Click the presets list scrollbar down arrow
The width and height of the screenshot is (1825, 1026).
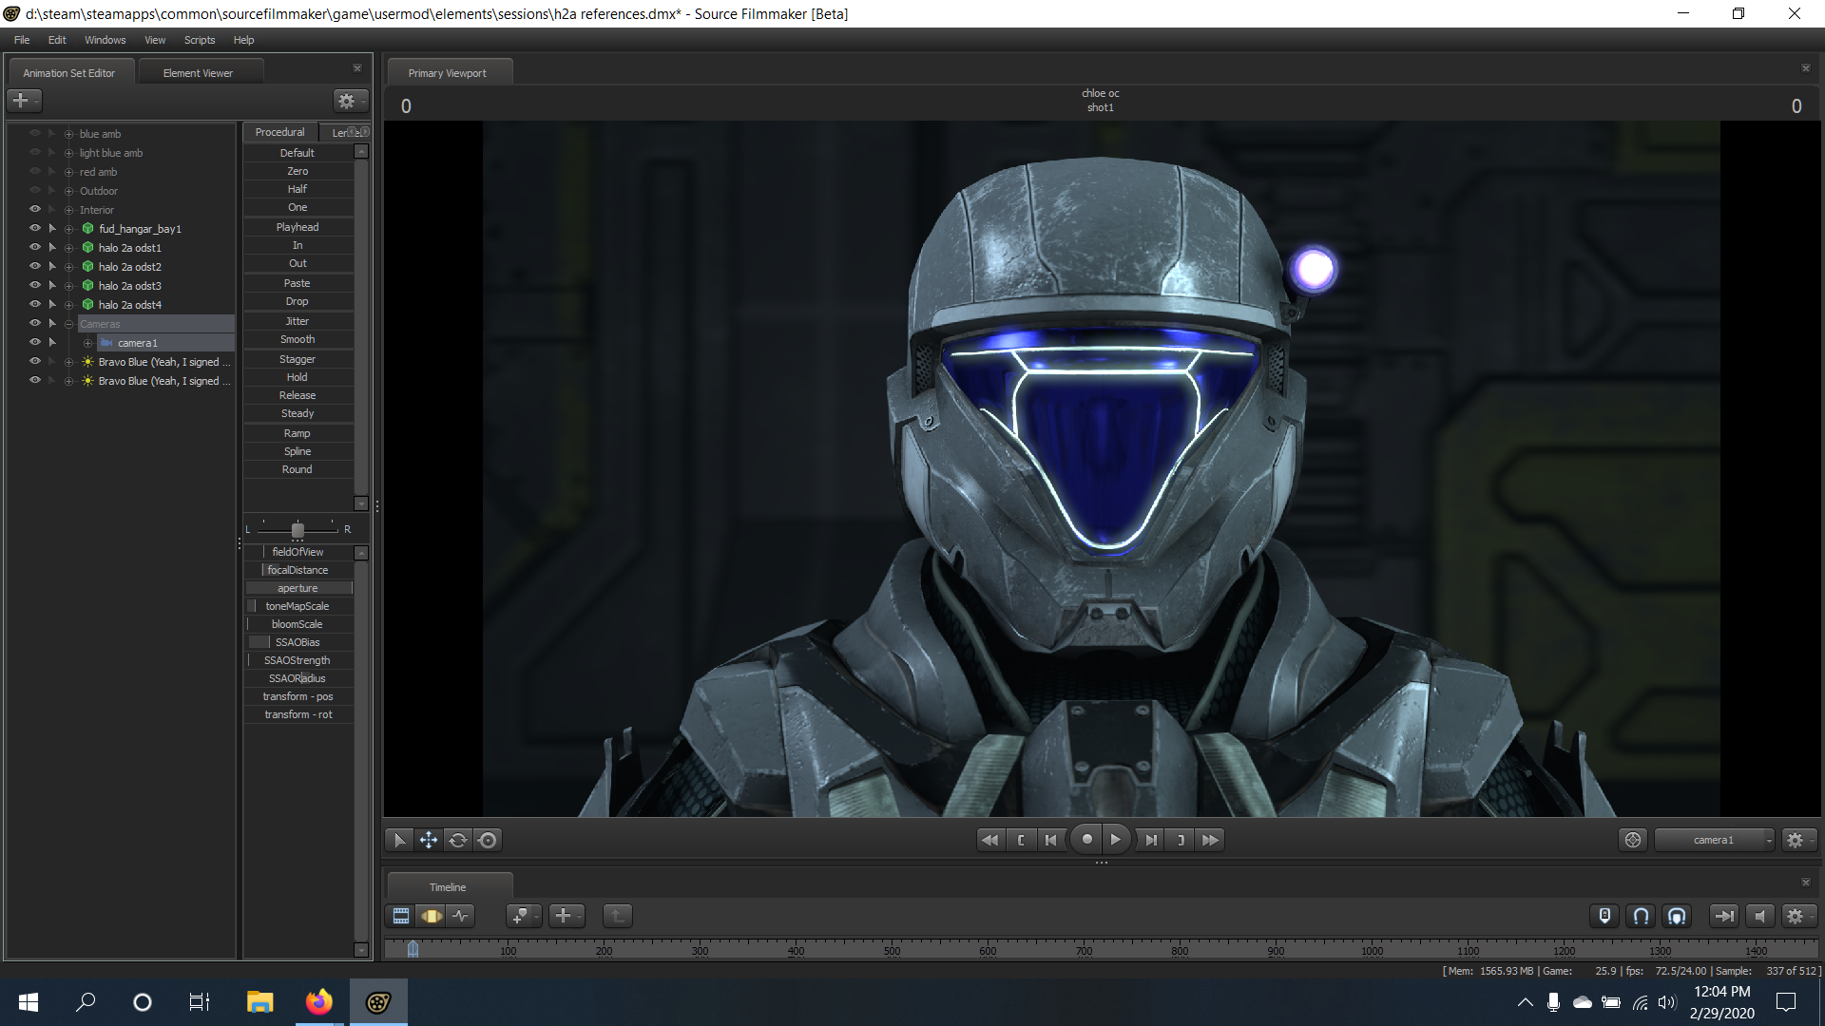[x=361, y=503]
